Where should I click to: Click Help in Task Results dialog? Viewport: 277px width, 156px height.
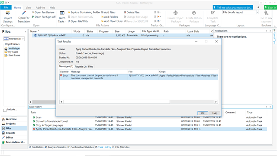[x=215, y=113]
